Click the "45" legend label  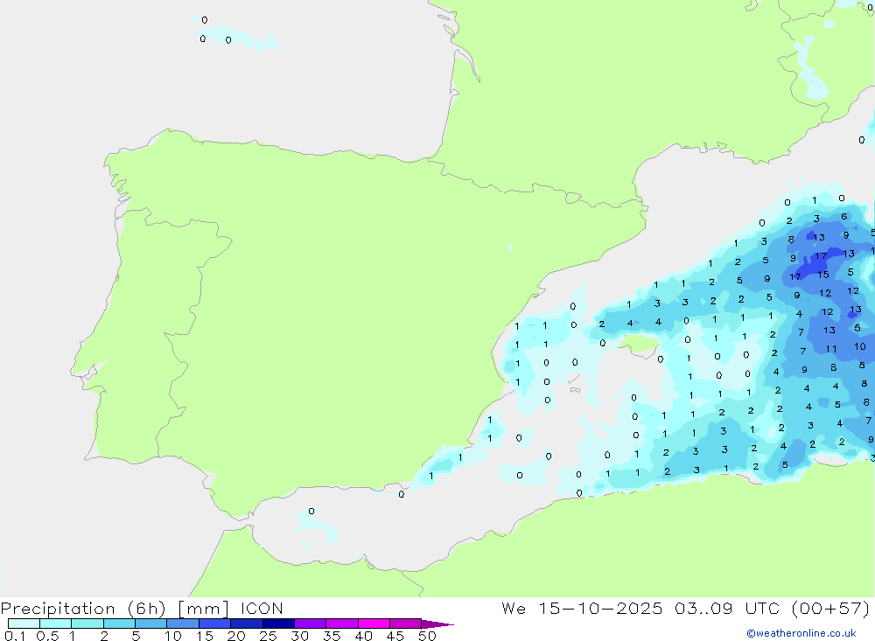395,636
